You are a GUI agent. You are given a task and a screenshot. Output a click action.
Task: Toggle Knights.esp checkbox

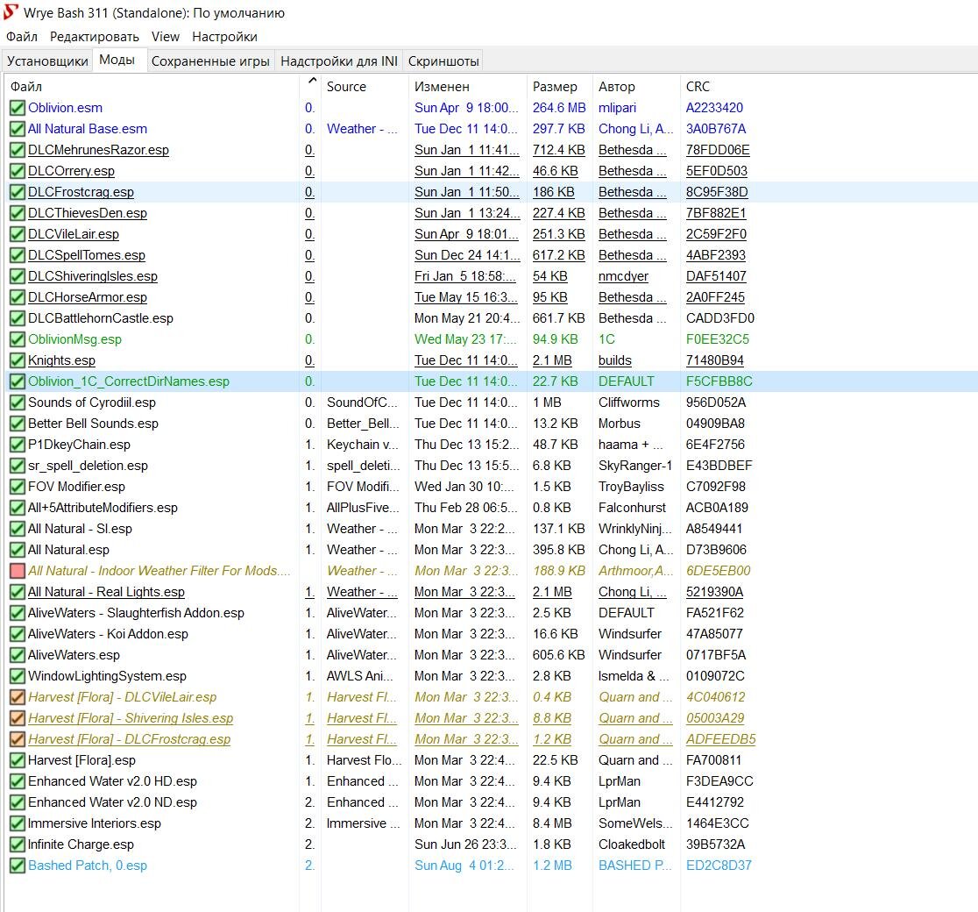tap(18, 360)
